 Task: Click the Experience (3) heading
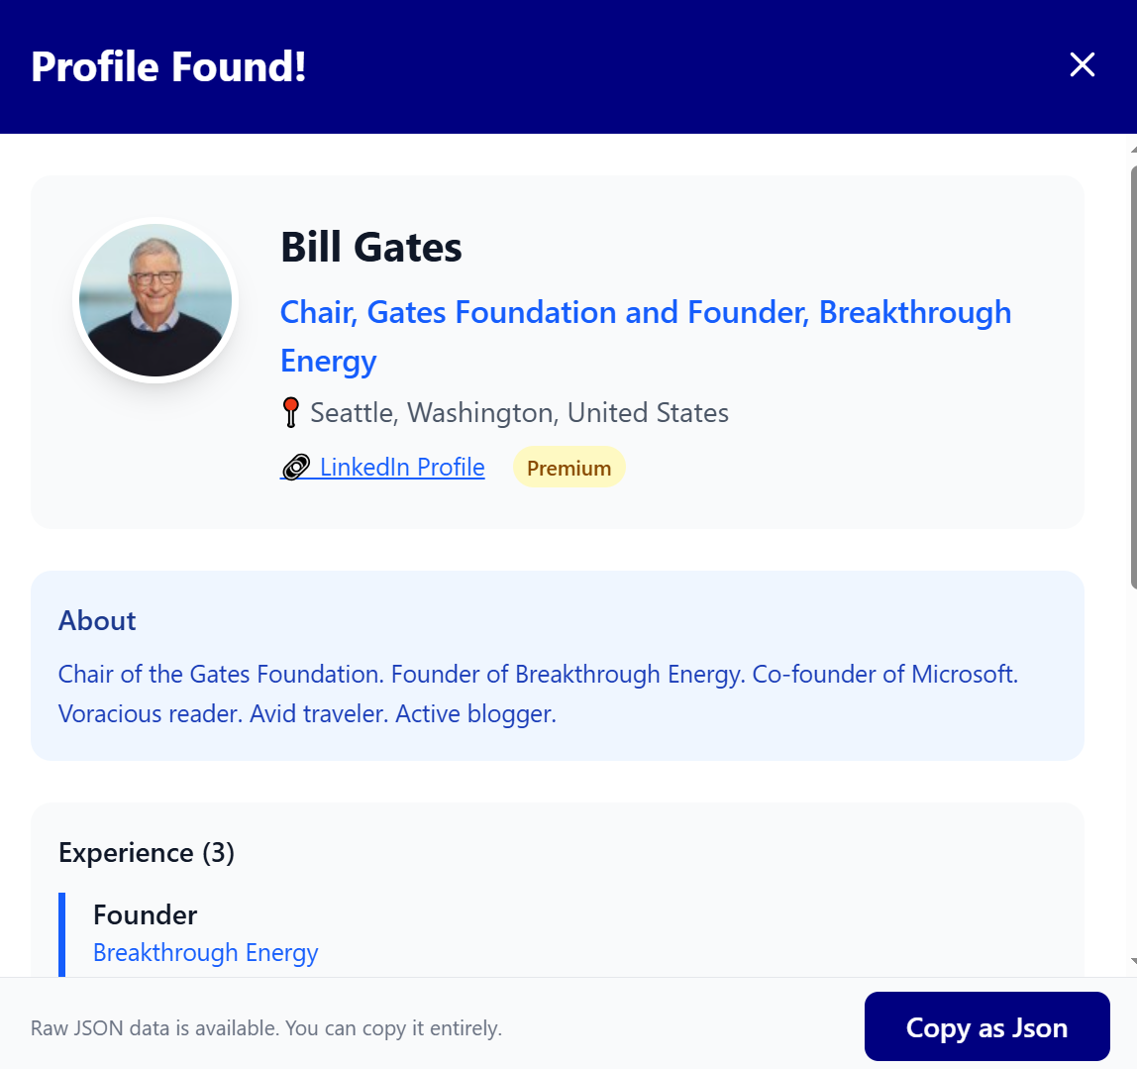point(147,853)
